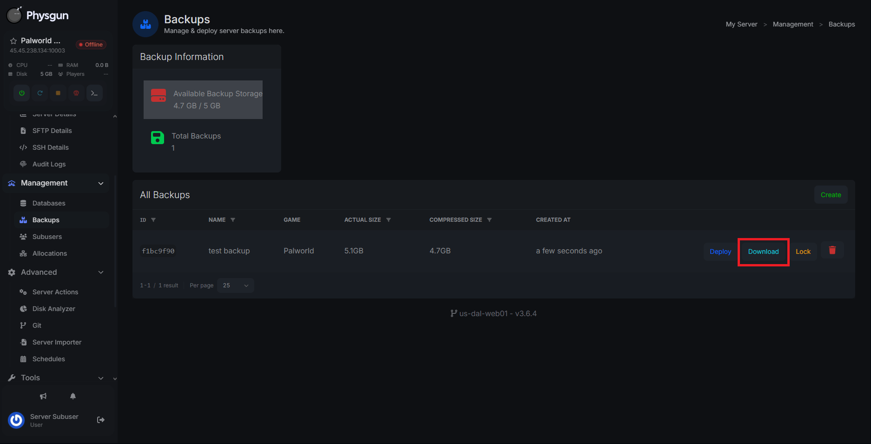Create a new backup
This screenshot has width=871, height=444.
point(831,195)
